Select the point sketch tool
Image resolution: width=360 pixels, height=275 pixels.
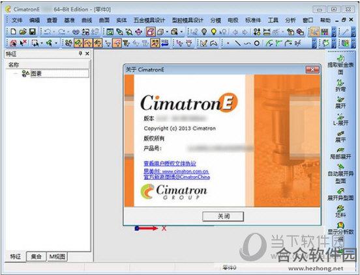228,43
